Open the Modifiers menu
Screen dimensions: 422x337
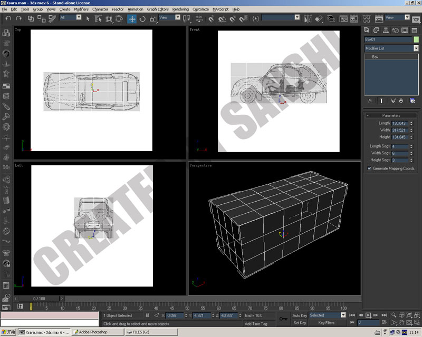click(x=81, y=9)
